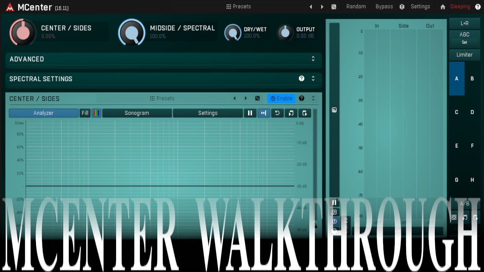Randomize the Center/Sides panel with dice
The width and height of the screenshot is (484, 272).
pyautogui.click(x=258, y=98)
